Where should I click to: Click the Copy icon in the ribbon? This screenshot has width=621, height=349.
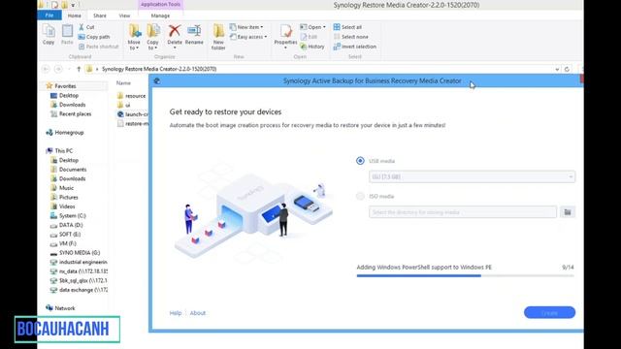pos(49,35)
